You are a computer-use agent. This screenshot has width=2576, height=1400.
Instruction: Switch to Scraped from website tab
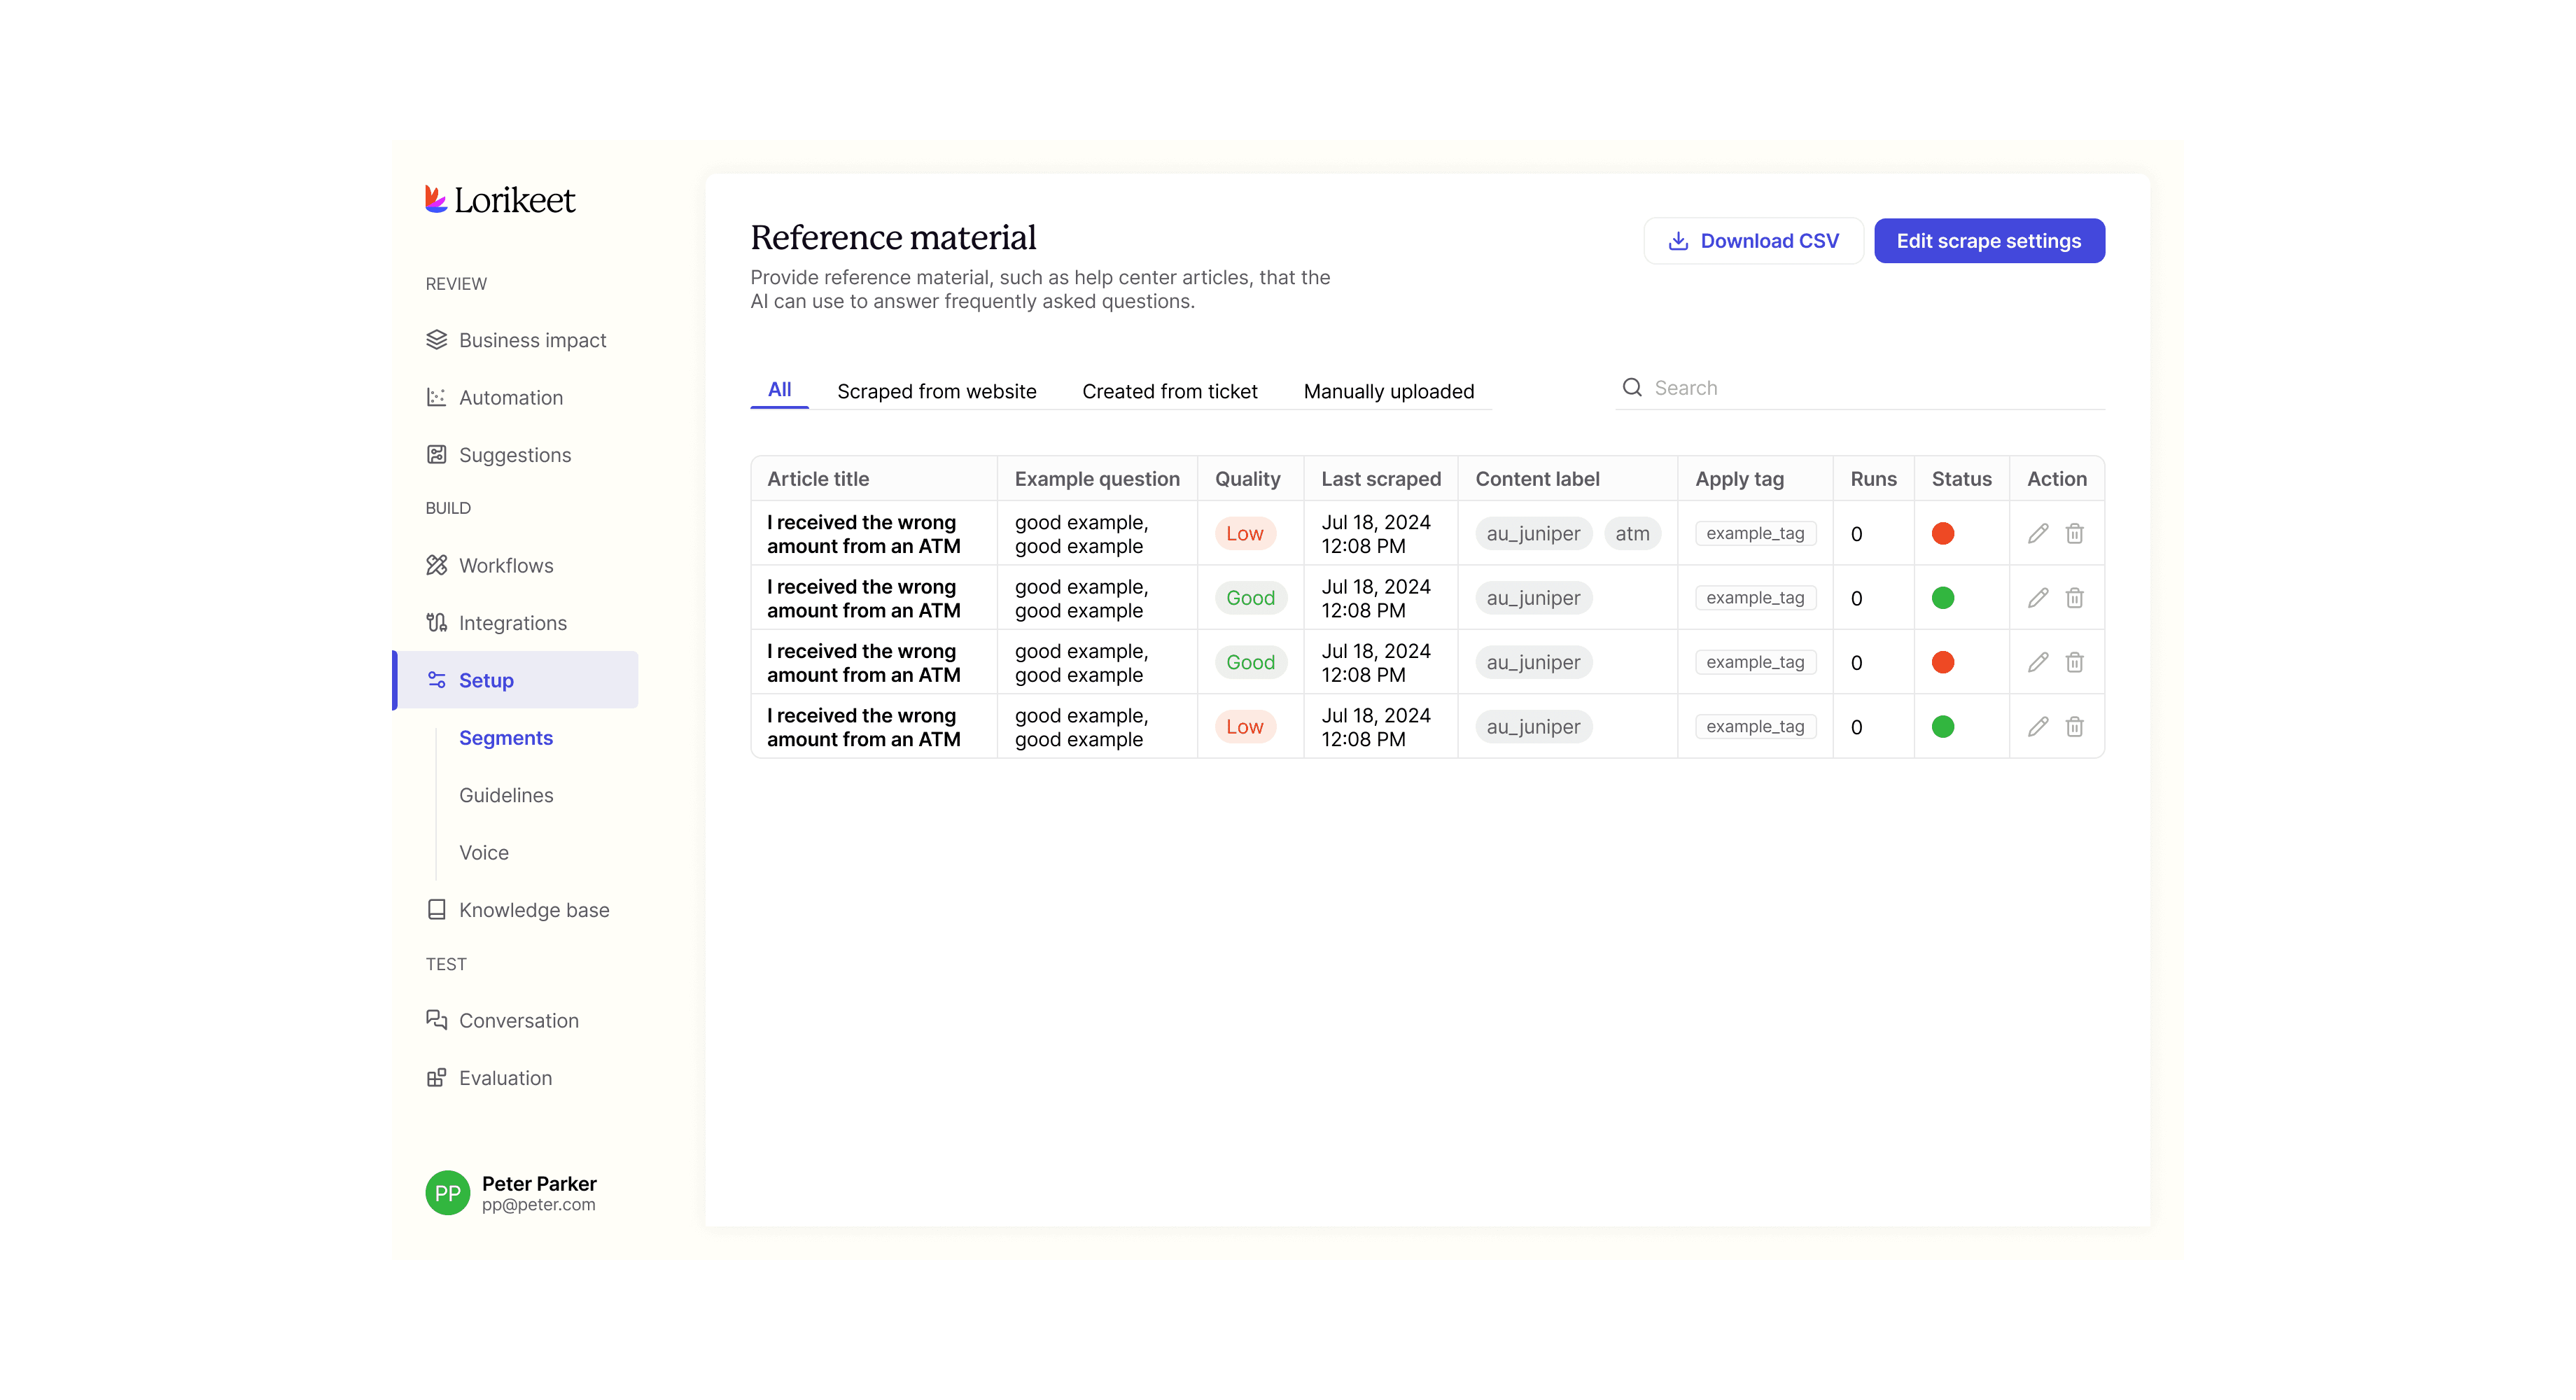pos(936,391)
